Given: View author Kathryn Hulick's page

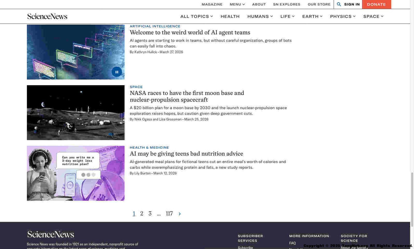Looking at the screenshot, I should pos(146,52).
